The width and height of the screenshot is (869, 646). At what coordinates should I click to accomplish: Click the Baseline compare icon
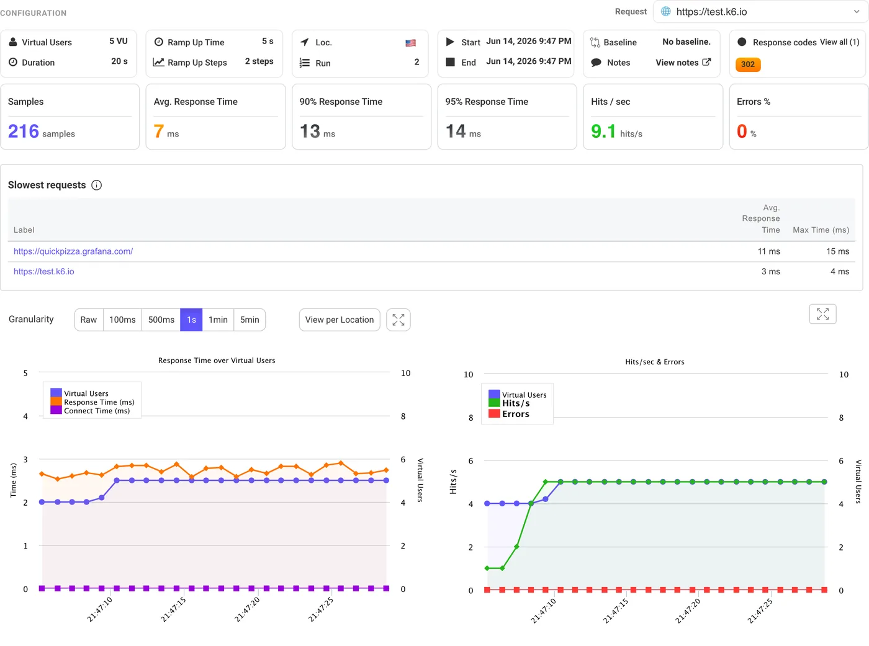(595, 42)
